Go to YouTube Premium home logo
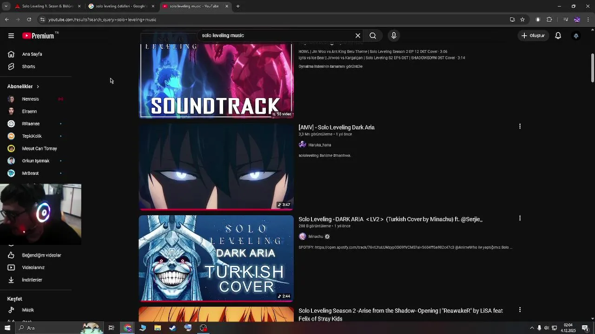Image resolution: width=595 pixels, height=334 pixels. pos(38,36)
